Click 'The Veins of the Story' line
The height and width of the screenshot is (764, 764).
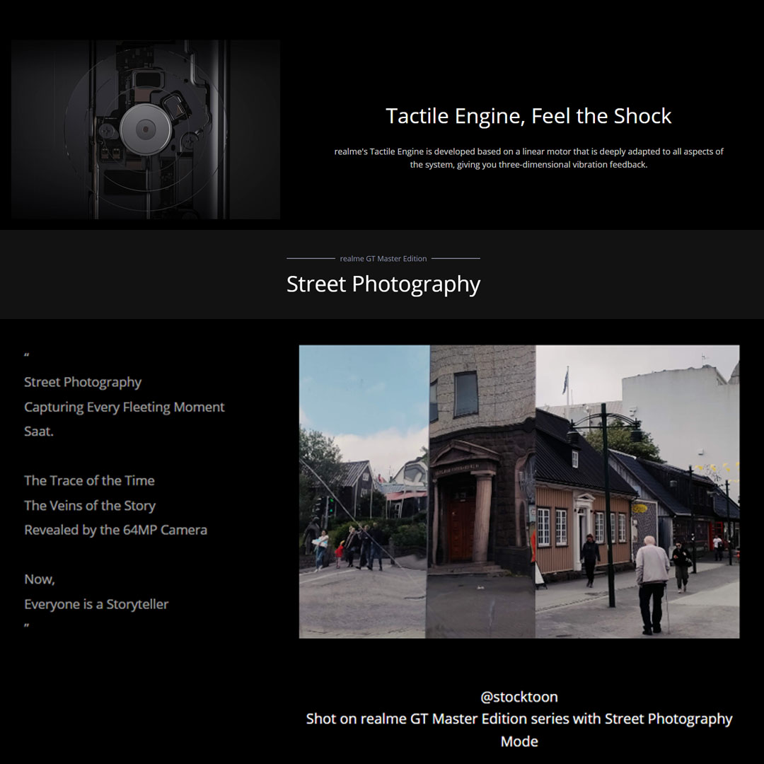pyautogui.click(x=90, y=505)
